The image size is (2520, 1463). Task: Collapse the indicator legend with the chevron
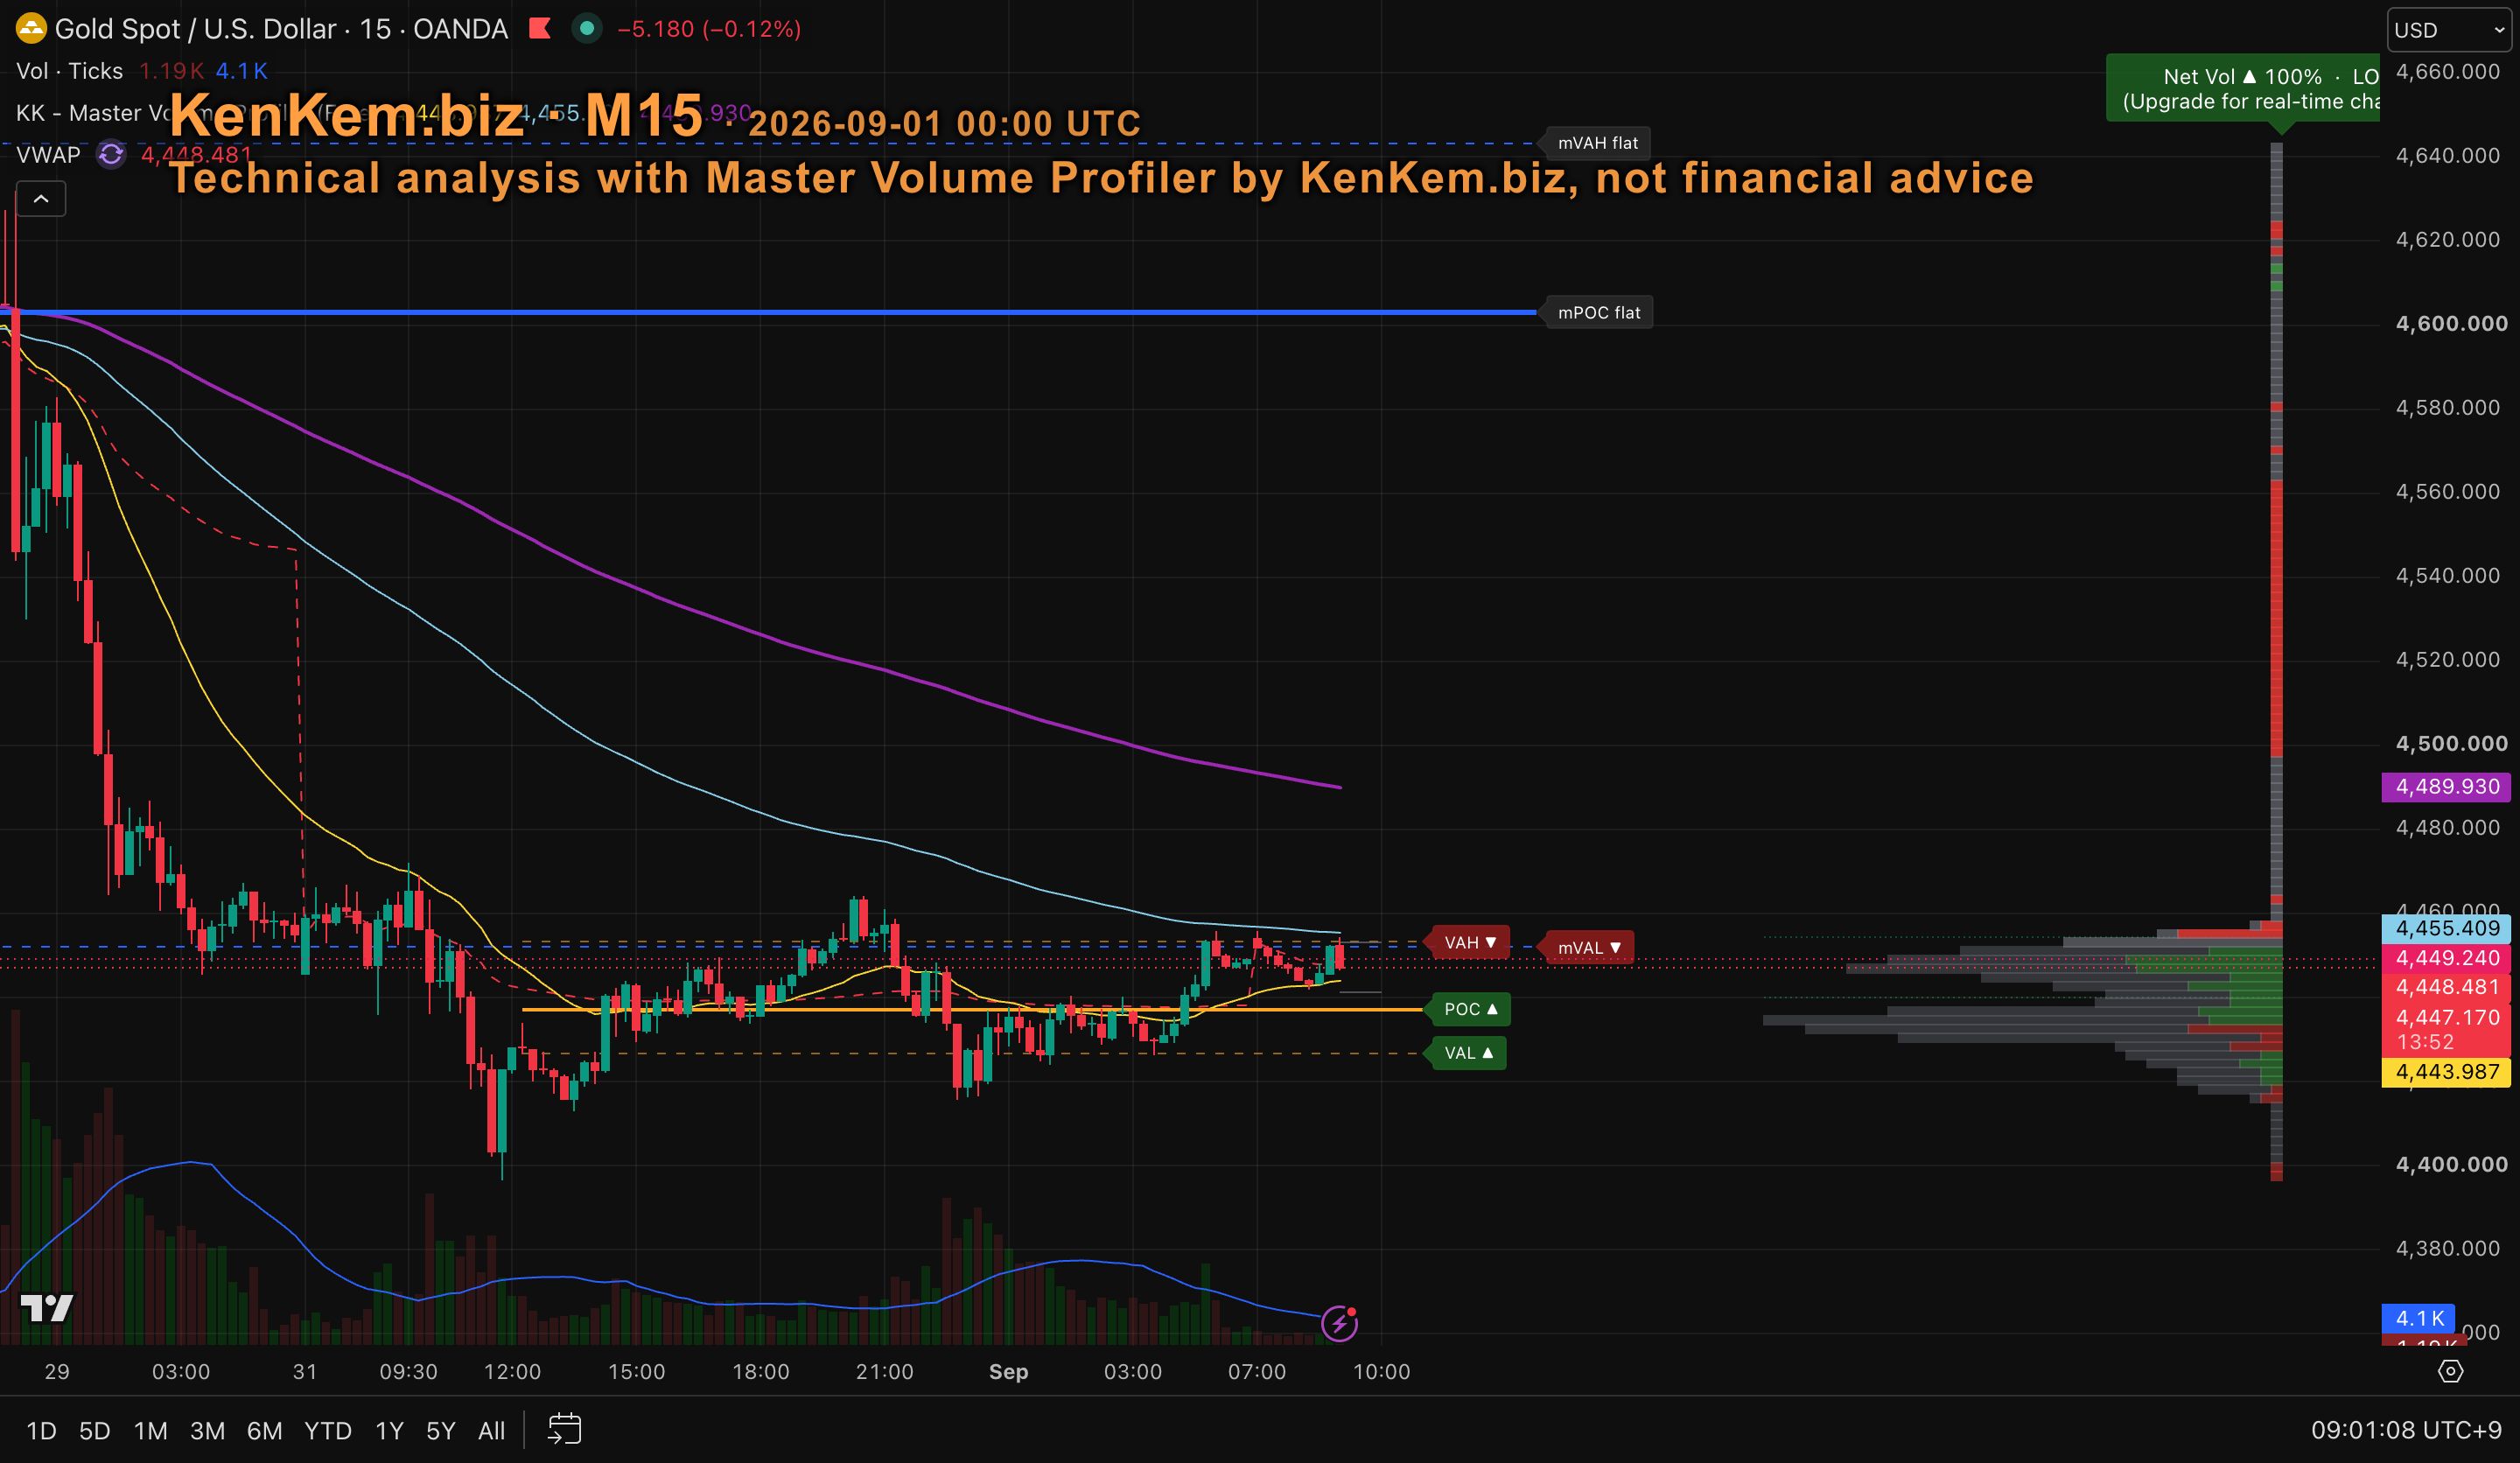(x=41, y=199)
